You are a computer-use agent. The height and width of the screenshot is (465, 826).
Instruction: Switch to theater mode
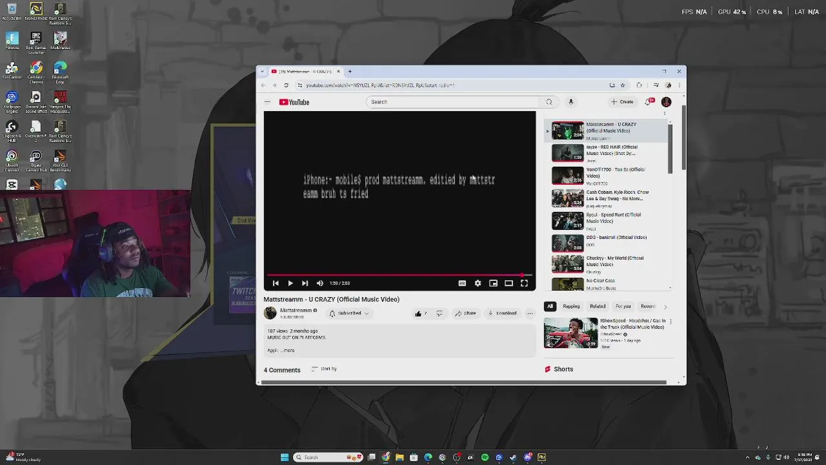coord(509,283)
